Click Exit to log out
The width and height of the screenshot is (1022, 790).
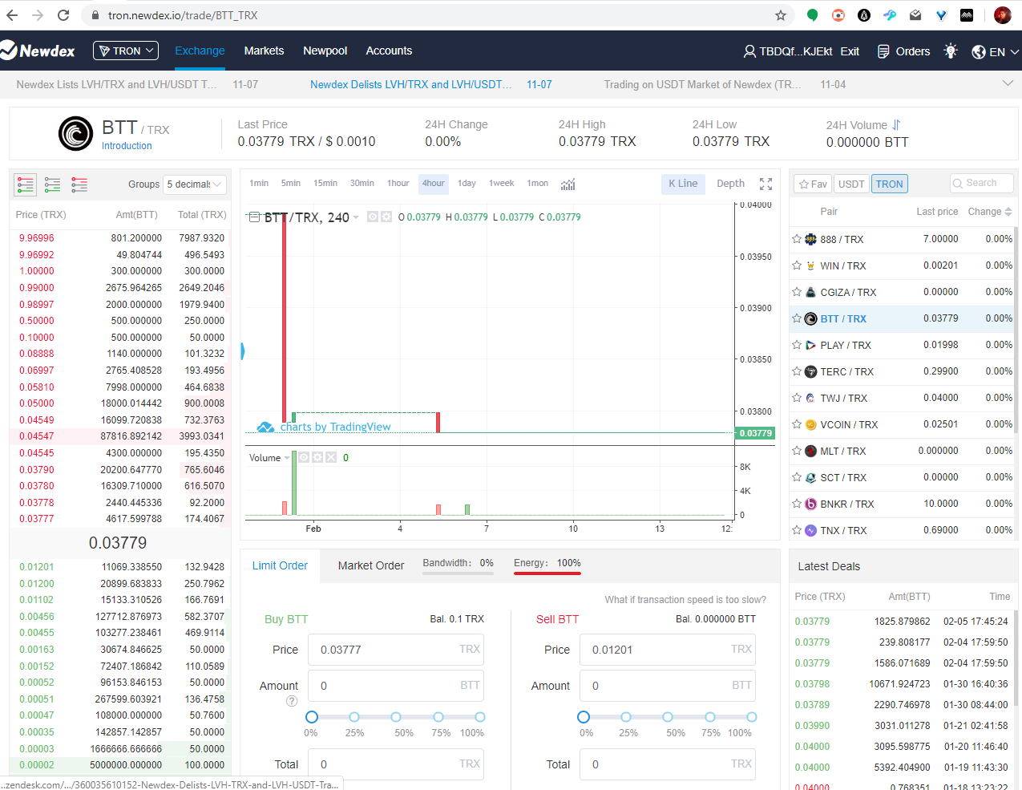coord(850,51)
